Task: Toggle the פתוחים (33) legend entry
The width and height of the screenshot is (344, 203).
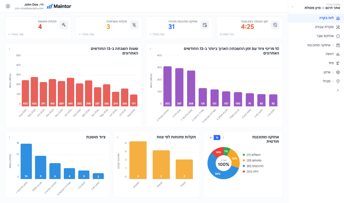Action: click(x=252, y=160)
